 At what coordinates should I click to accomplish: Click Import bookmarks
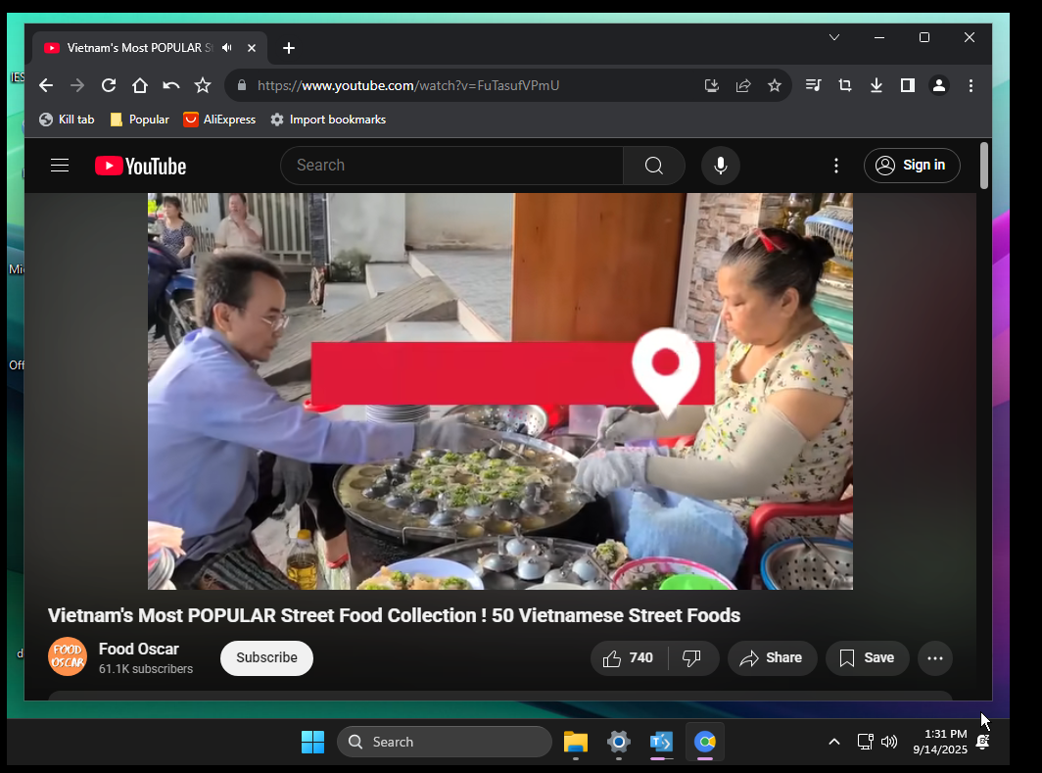tap(328, 120)
